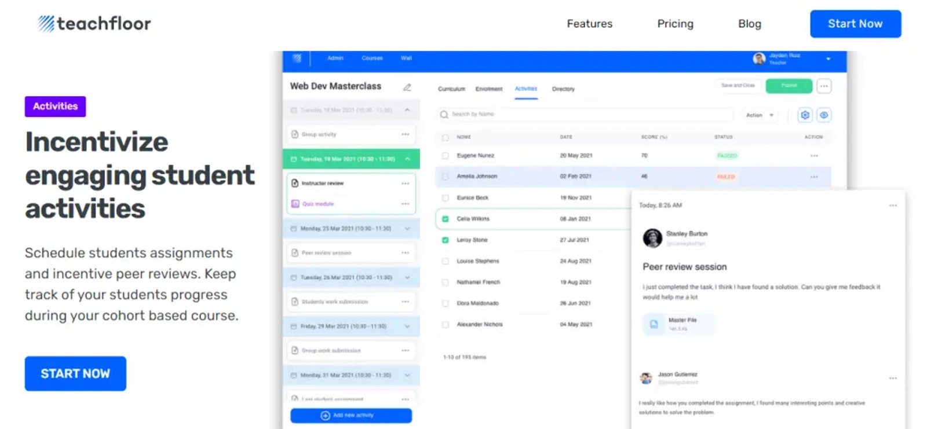The width and height of the screenshot is (927, 429).
Task: Click the app logo in blue header
Action: coord(297,58)
